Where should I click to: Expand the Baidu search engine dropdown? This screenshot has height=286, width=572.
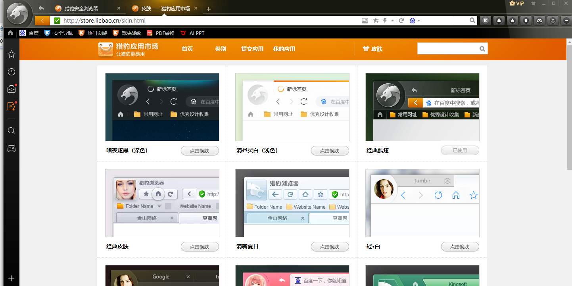coord(415,21)
